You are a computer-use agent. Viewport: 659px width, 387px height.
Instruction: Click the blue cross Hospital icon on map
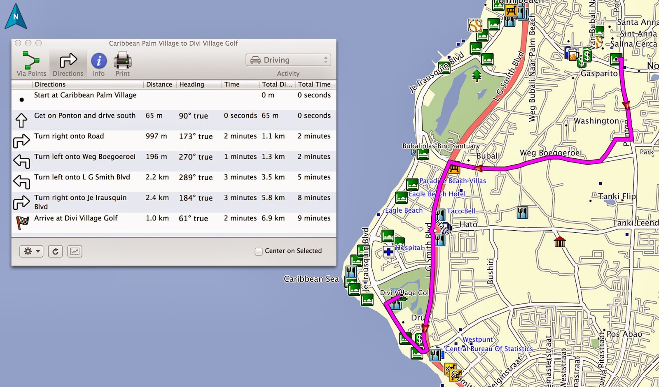pos(388,251)
